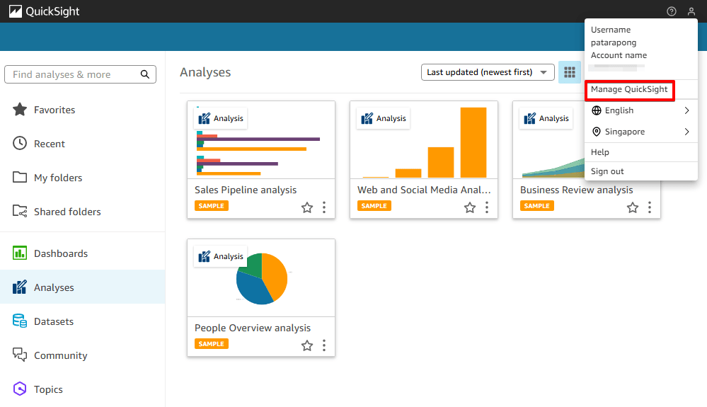
Task: Open the People Overview pie chart thumbnail
Action: pyautogui.click(x=261, y=278)
